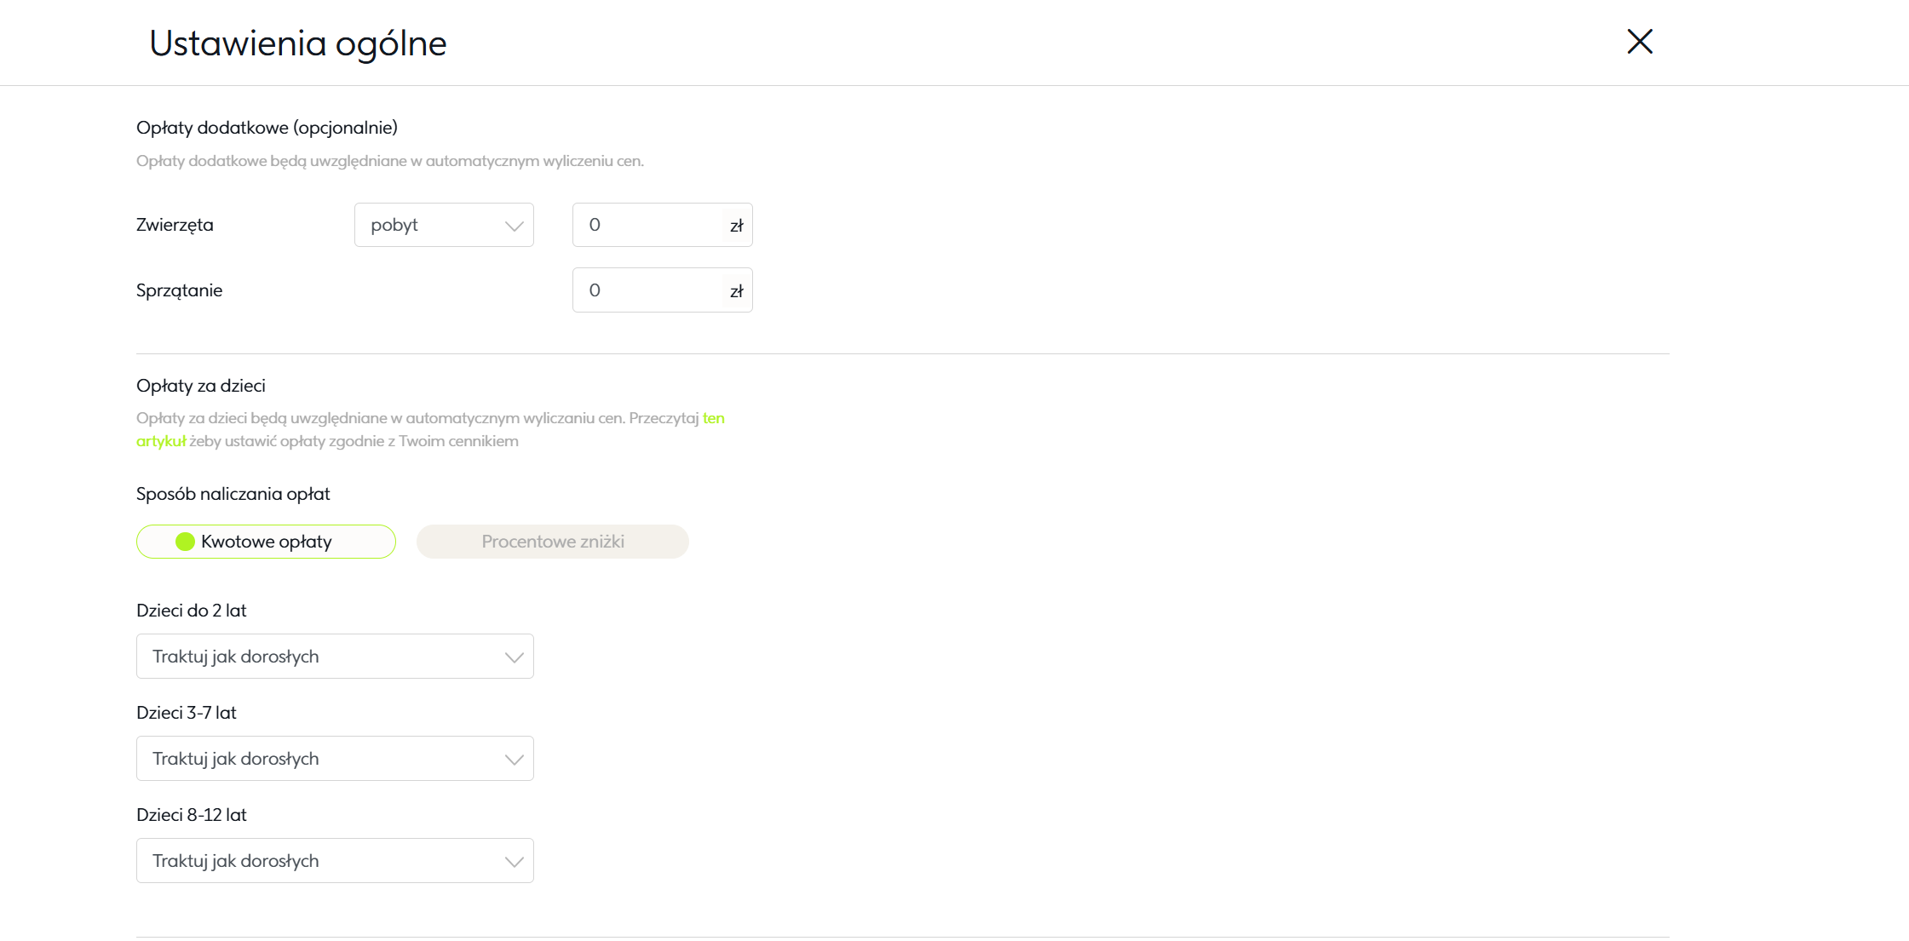Click the zł suffix in Sprzątanie field
Viewport: 1909px width, 941px height.
click(x=736, y=291)
